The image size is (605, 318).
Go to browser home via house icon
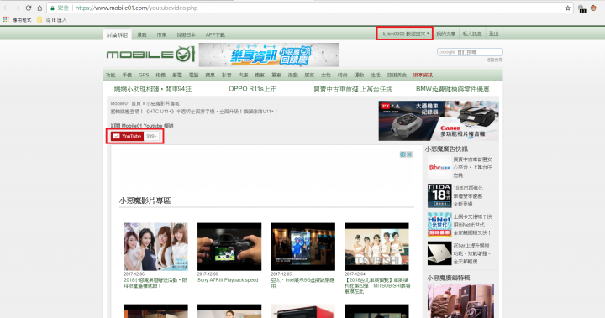[39, 8]
